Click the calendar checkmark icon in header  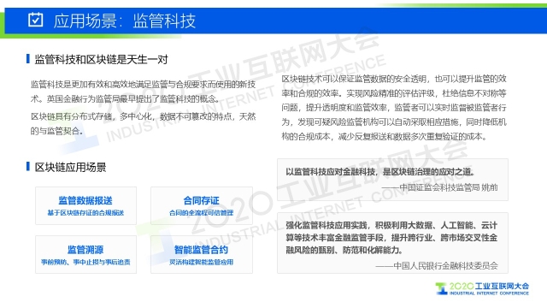[x=36, y=20]
